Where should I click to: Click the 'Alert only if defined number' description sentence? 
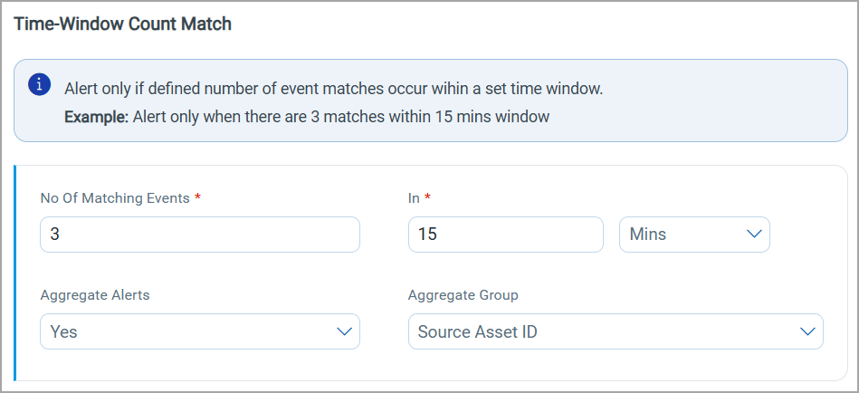(333, 89)
